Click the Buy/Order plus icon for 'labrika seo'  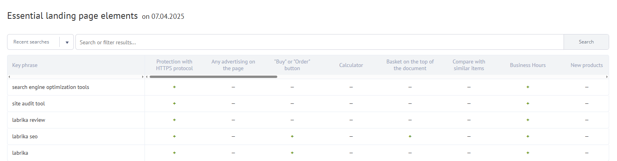292,136
